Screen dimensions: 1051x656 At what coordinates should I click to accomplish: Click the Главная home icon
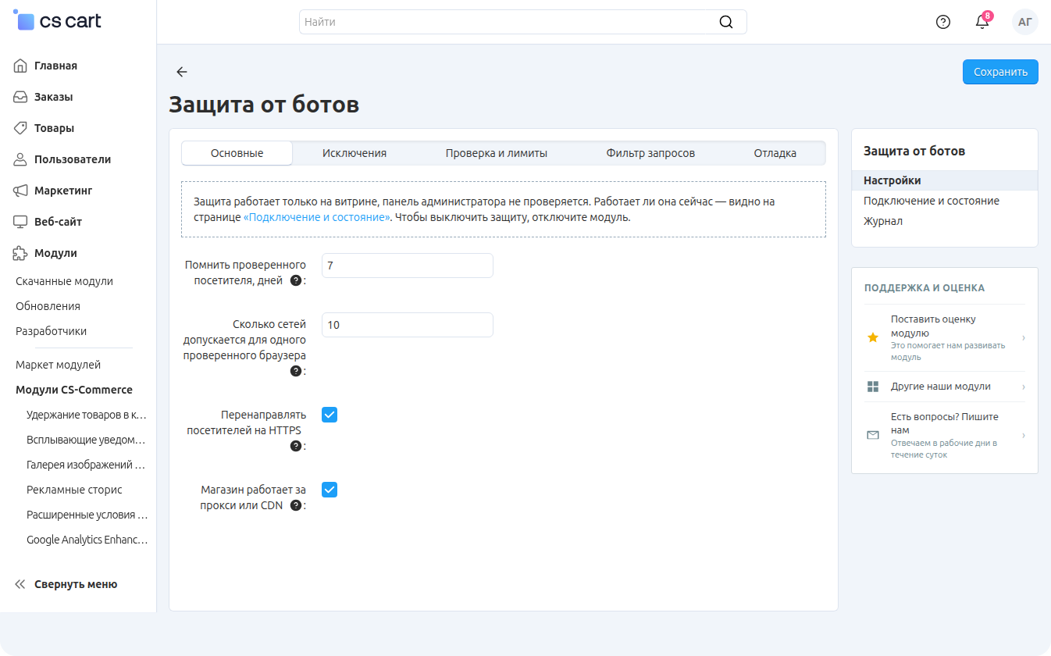tap(21, 66)
